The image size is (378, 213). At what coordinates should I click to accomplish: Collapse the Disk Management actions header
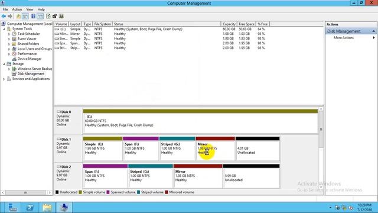coord(374,31)
